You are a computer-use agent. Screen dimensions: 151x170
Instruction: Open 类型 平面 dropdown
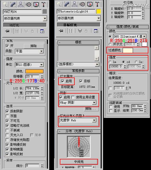tap(29, 51)
